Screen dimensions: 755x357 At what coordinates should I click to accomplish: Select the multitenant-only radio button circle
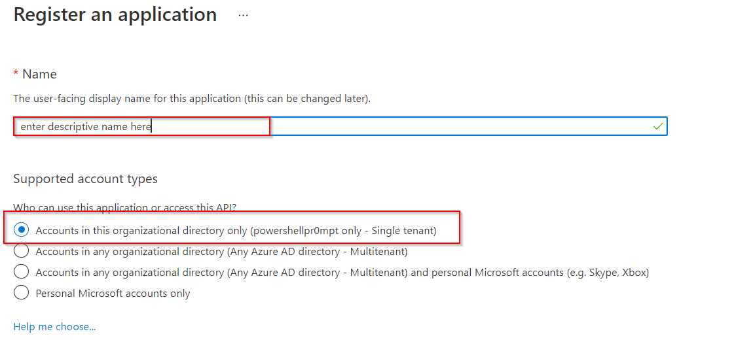tap(22, 251)
